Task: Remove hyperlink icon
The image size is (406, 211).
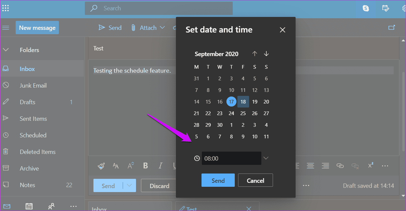Action: [355, 166]
